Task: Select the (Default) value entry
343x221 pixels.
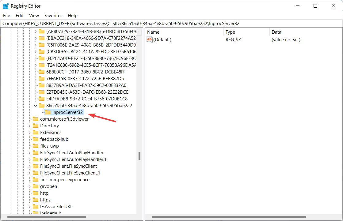Action: click(x=162, y=40)
